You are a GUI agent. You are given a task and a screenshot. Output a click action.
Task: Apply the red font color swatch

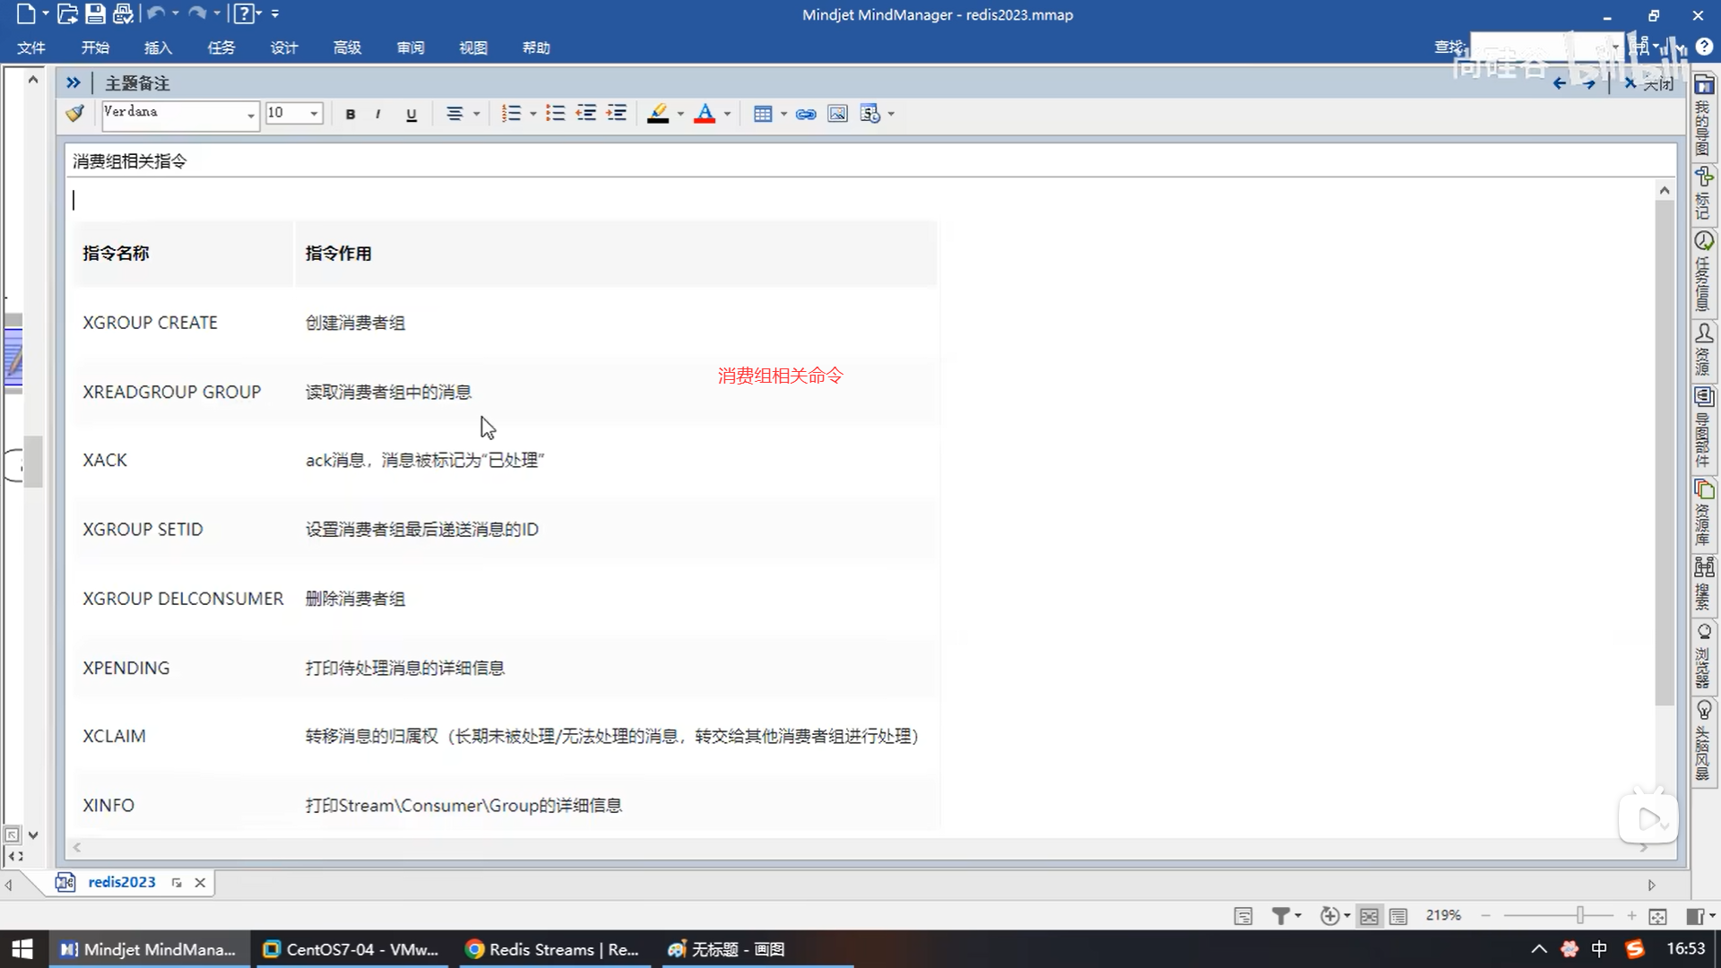tap(705, 114)
